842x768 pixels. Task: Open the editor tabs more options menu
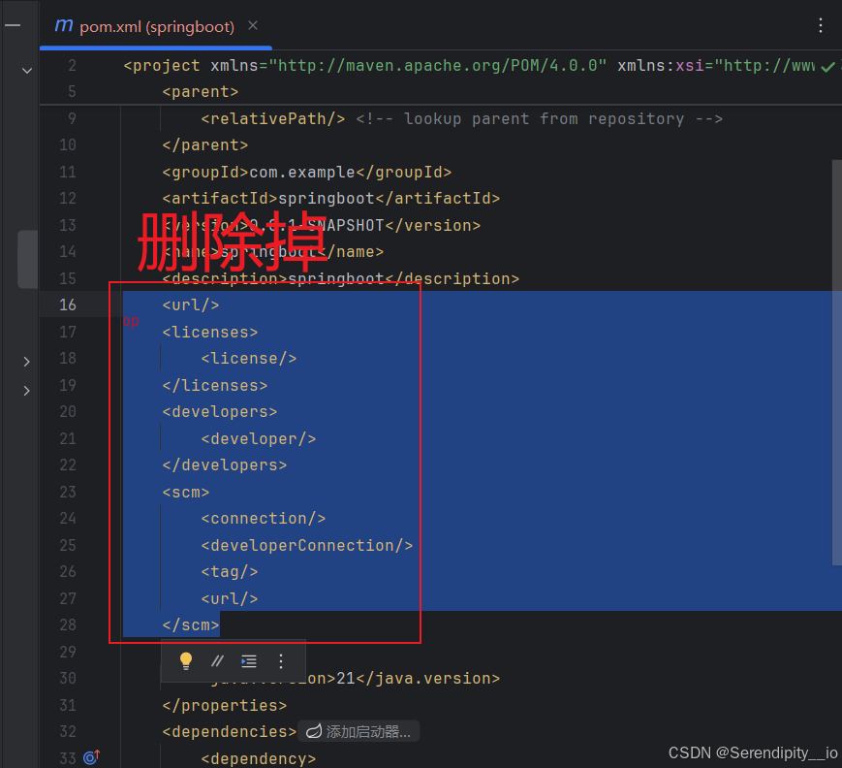coord(820,25)
